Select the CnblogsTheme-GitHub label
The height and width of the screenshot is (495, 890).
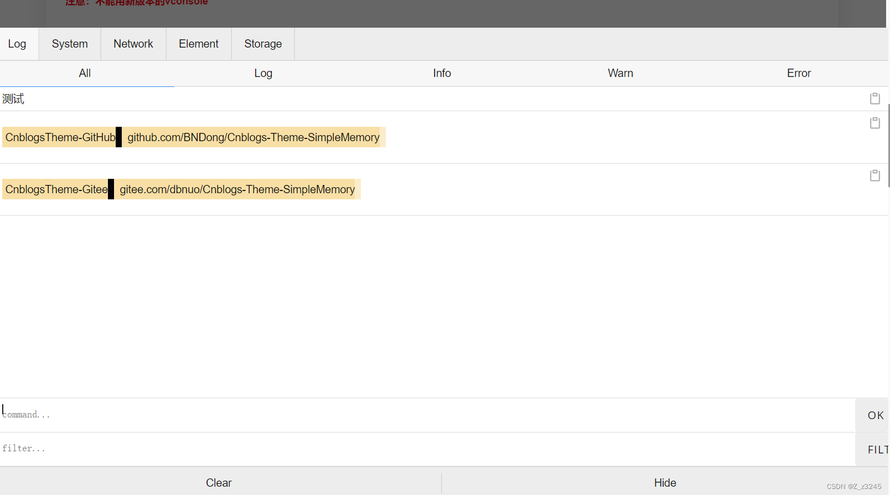coord(60,137)
